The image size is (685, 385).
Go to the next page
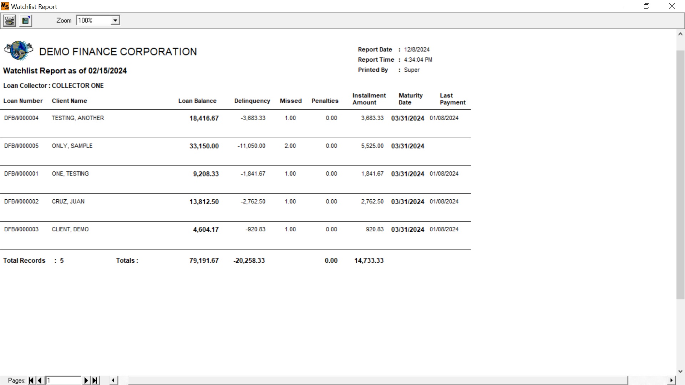86,380
